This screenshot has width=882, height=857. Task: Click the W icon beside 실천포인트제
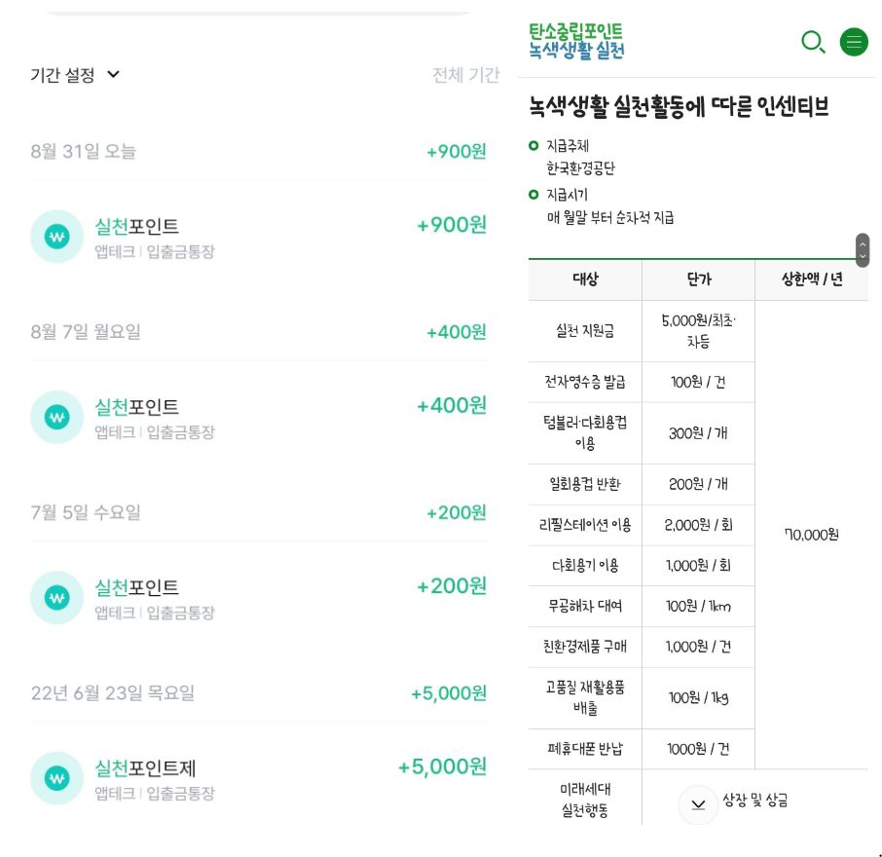click(x=56, y=777)
